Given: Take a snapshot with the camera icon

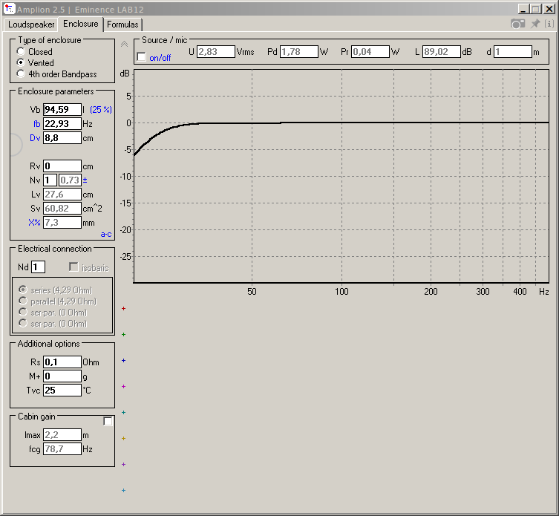Looking at the screenshot, I should tap(517, 24).
